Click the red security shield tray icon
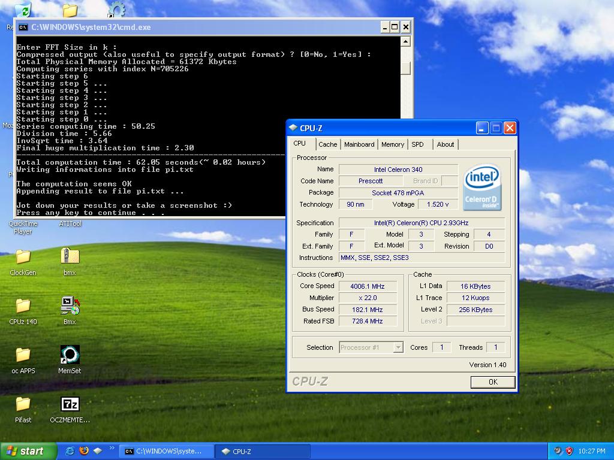 pos(570,451)
